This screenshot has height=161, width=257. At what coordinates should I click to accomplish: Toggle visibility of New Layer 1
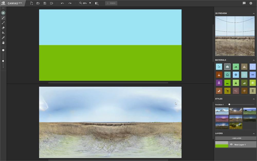point(231,145)
